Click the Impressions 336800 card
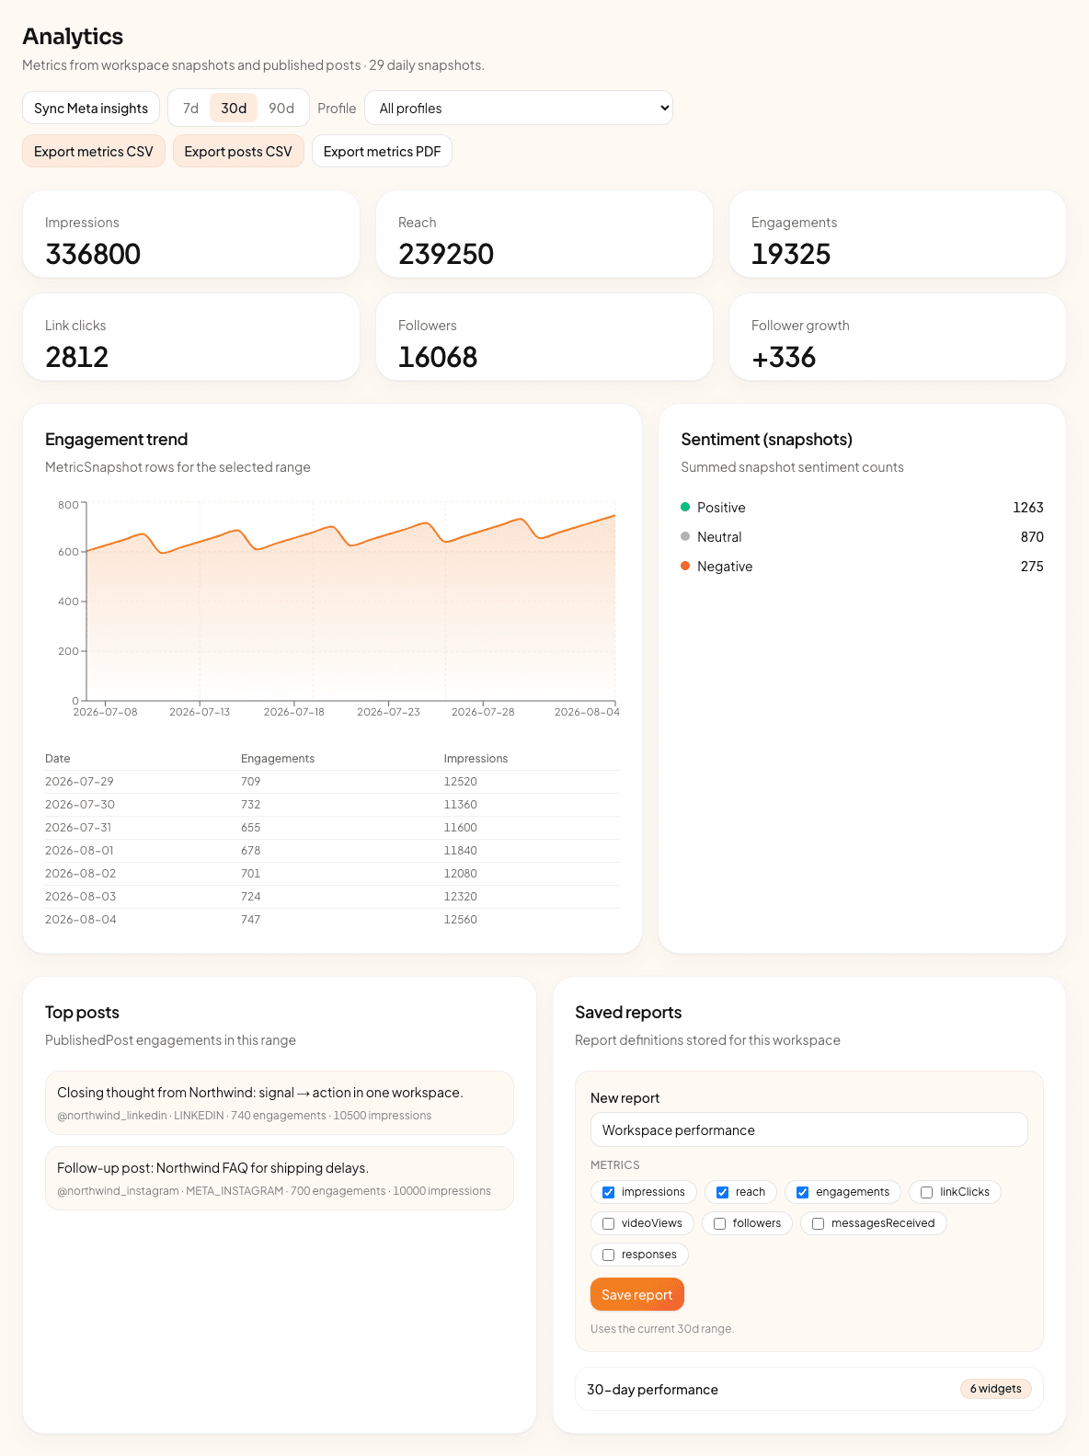Viewport: 1089px width, 1456px height. pyautogui.click(x=191, y=234)
